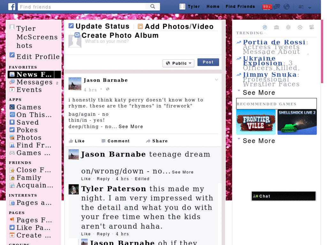The image size is (327, 245).
Task: Expand teenage dream comment See More
Action: tap(183, 172)
